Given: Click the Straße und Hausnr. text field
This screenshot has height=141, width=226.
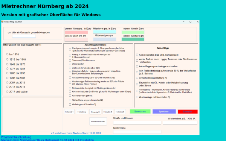Looking at the screenshot, I should (137, 123).
